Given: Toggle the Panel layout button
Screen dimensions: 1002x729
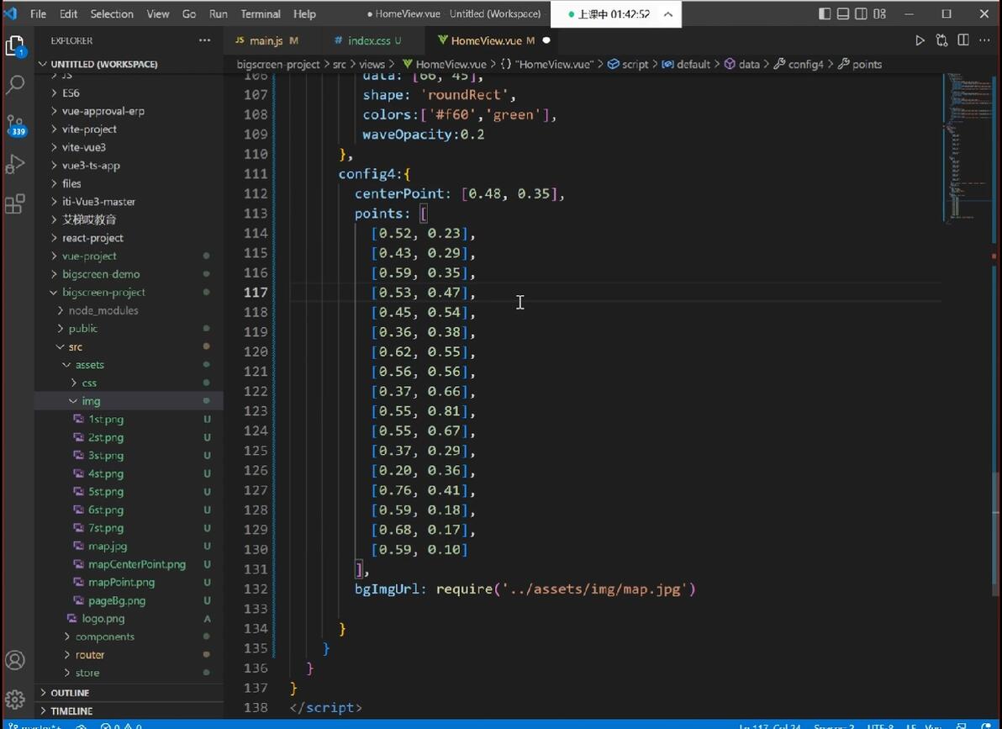Looking at the screenshot, I should (x=843, y=13).
